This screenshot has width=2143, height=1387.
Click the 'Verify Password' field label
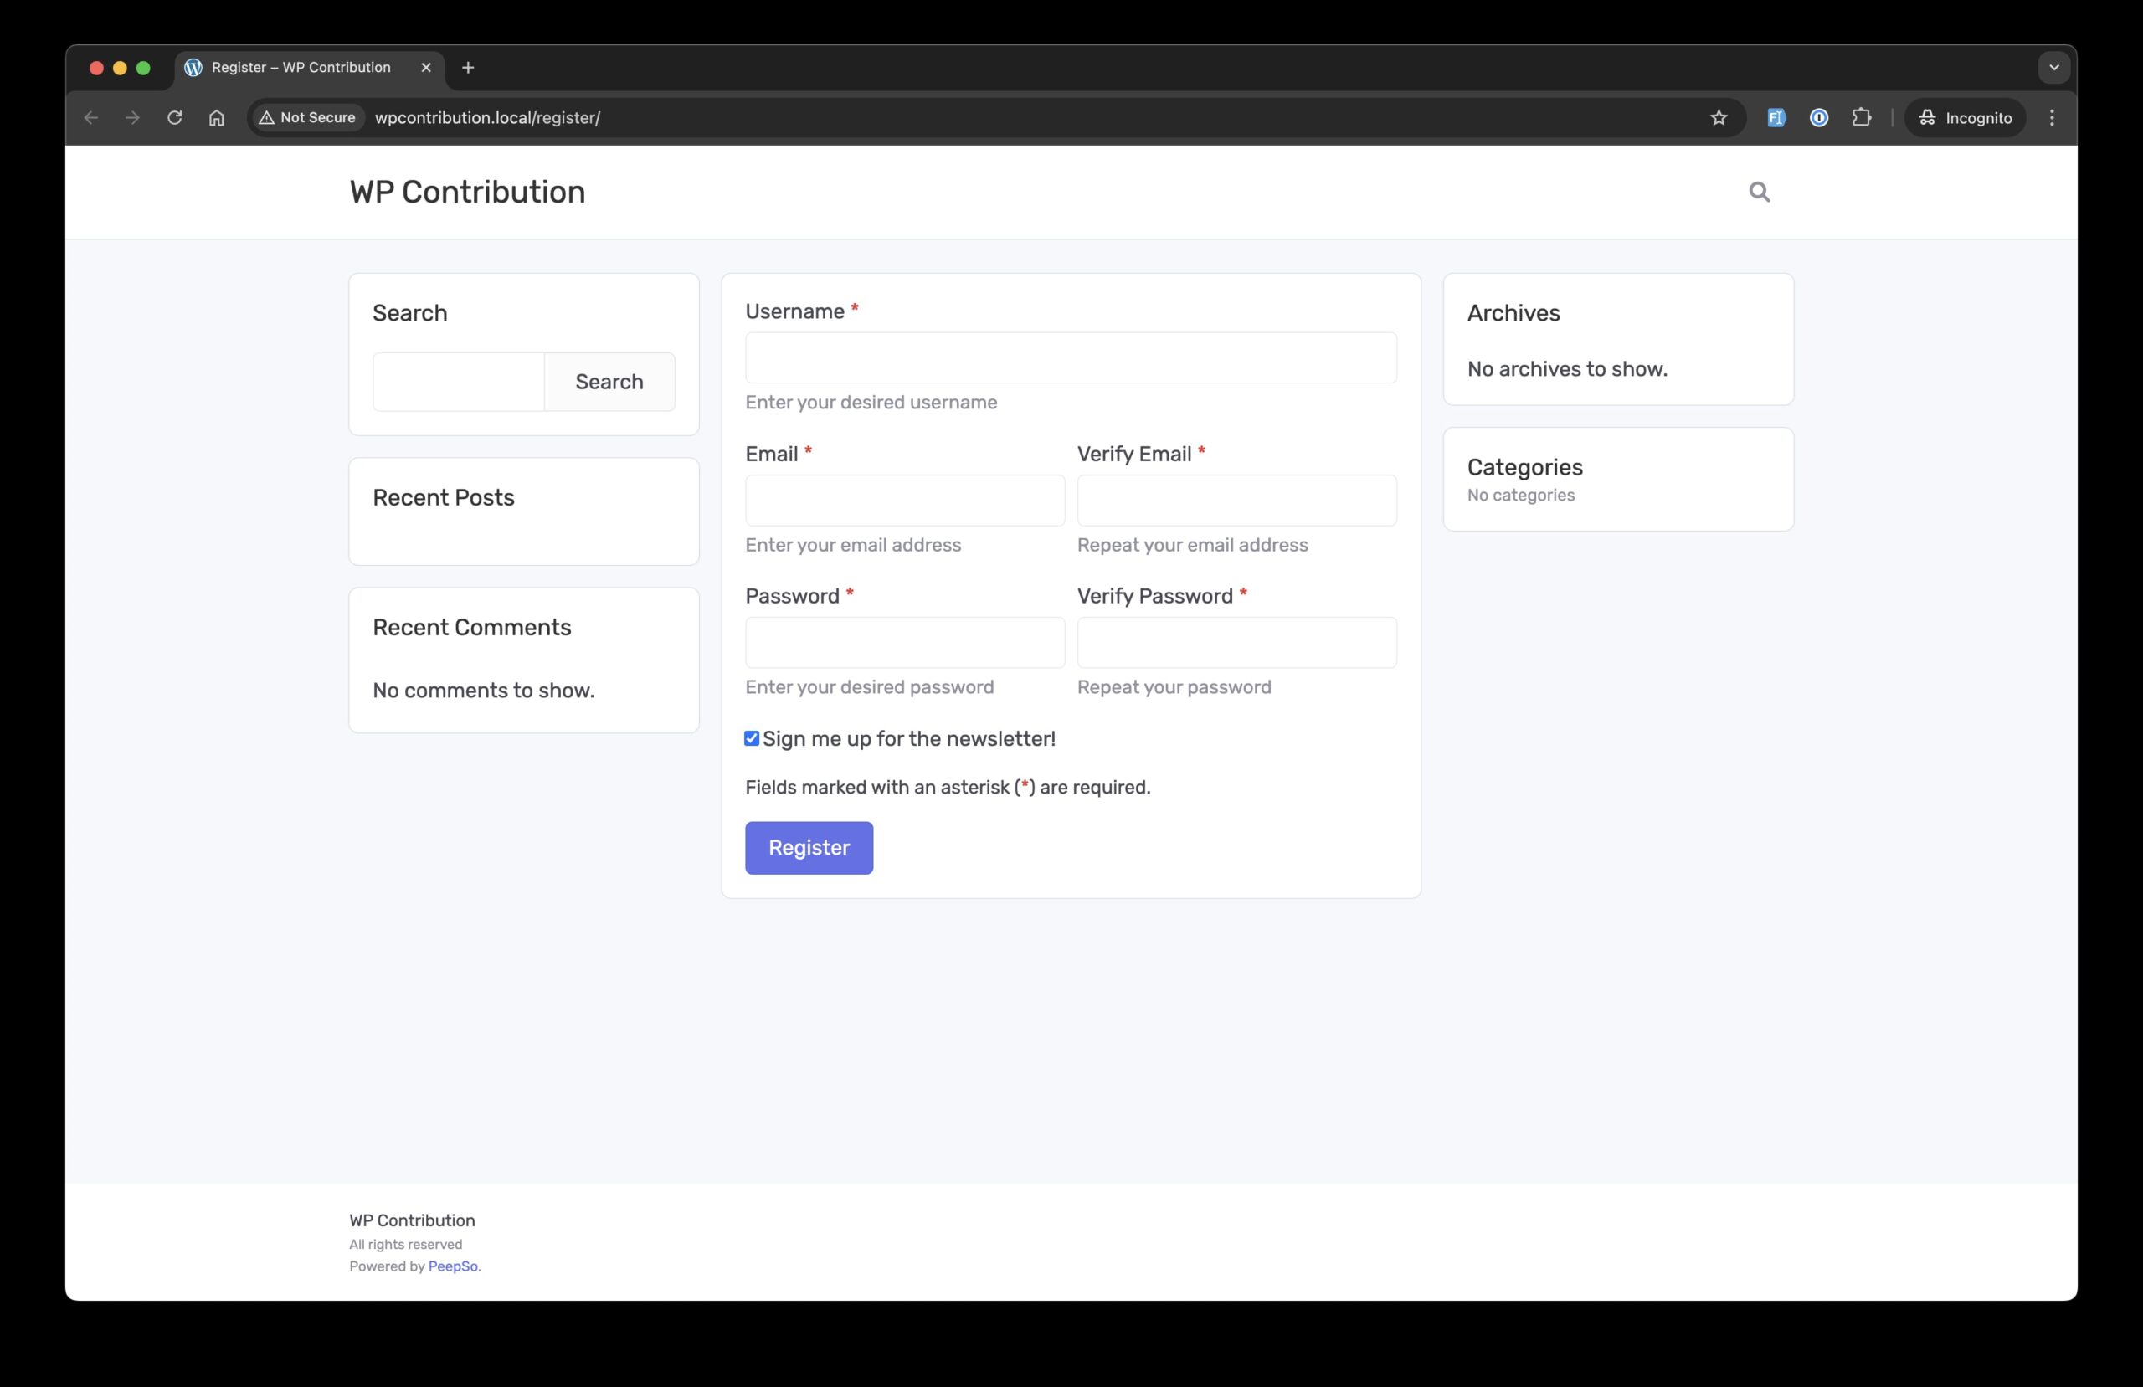[x=1154, y=596]
